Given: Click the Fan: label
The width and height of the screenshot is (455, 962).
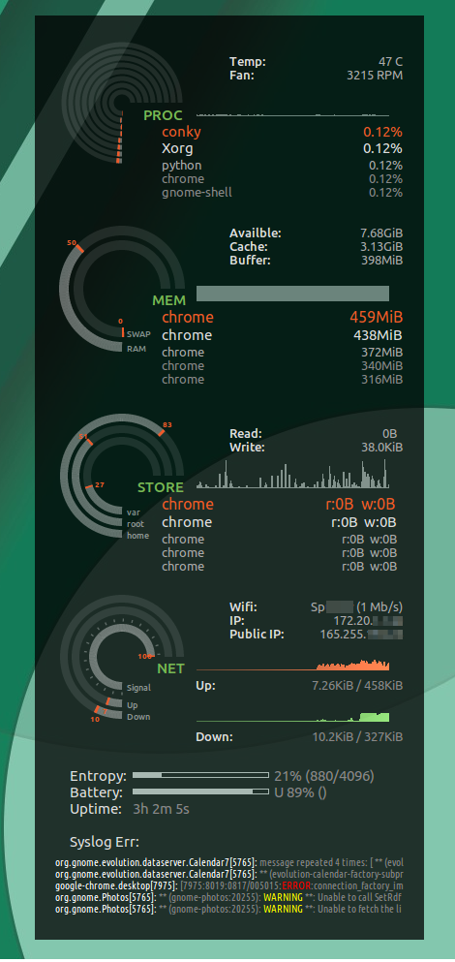Looking at the screenshot, I should tap(242, 76).
